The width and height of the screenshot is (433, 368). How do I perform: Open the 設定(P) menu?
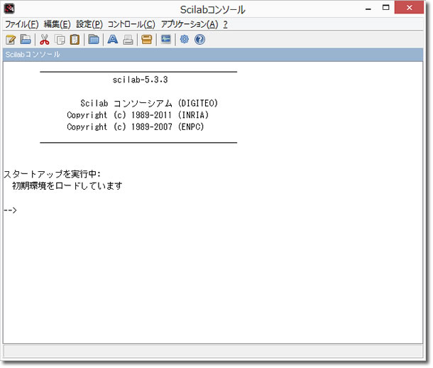tap(89, 24)
